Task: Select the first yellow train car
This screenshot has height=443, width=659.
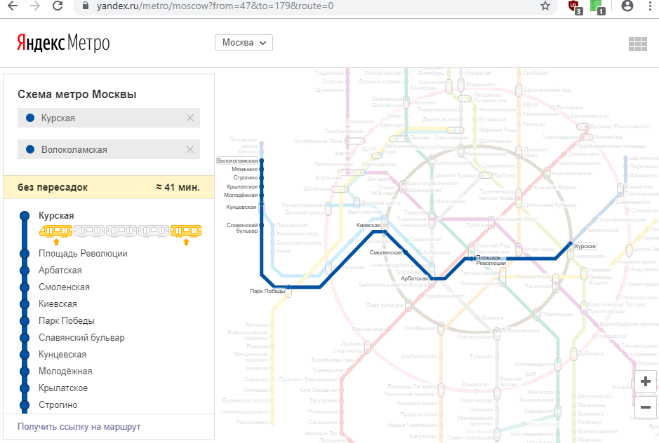Action: point(56,231)
